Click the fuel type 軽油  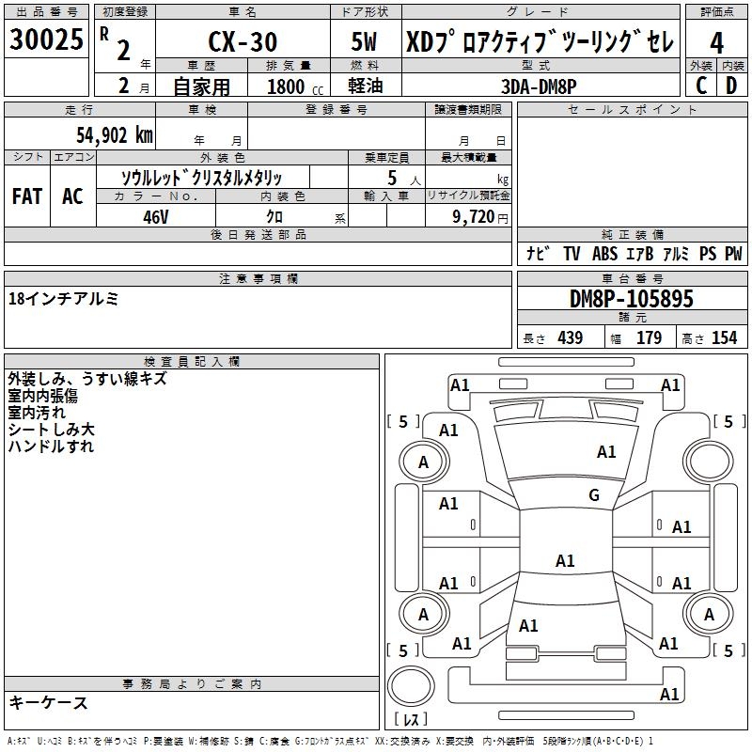(x=366, y=86)
